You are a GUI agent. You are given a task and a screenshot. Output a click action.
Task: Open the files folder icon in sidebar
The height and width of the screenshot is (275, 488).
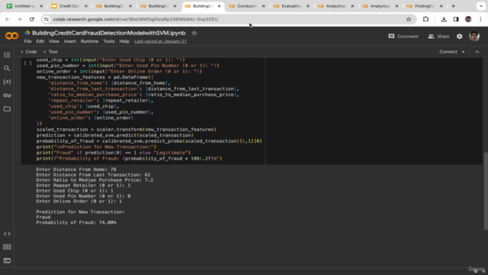7,108
